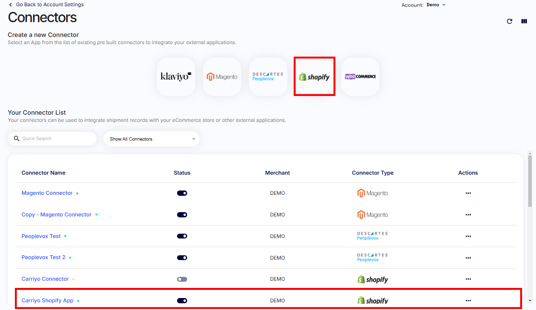Screen dimensions: 536x310
Task: Click the back arrow to Account Settings
Action: tap(11, 5)
